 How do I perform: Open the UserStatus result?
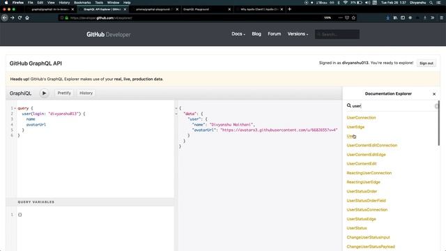(357, 228)
